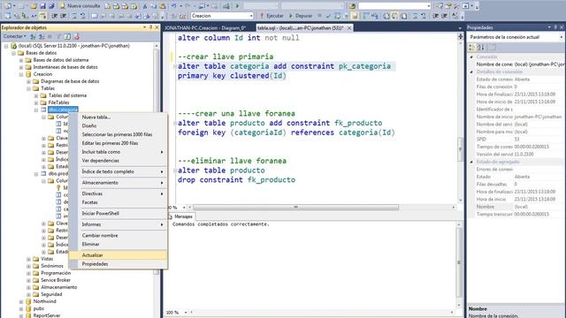Select Results to Grid mode icon
This screenshot has height=318, width=566.
[x=395, y=16]
